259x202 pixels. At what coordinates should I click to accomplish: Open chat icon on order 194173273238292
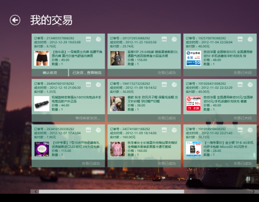(x=175, y=85)
